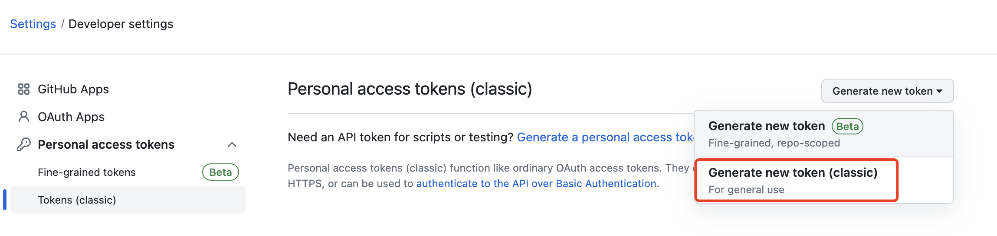Open GitHub Apps in the sidebar
This screenshot has height=236, width=997.
73,89
